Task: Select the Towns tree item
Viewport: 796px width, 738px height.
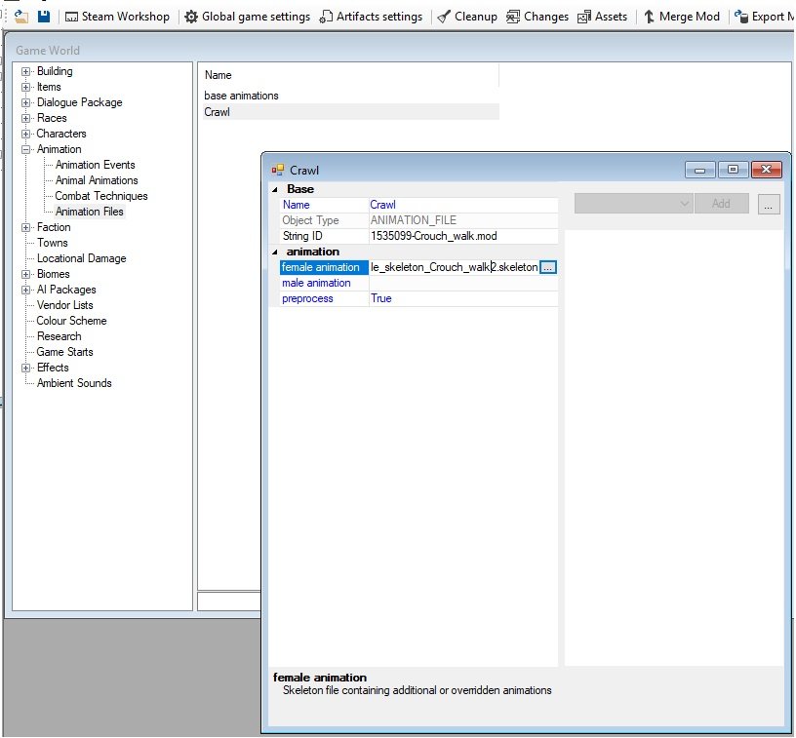Action: coord(52,243)
